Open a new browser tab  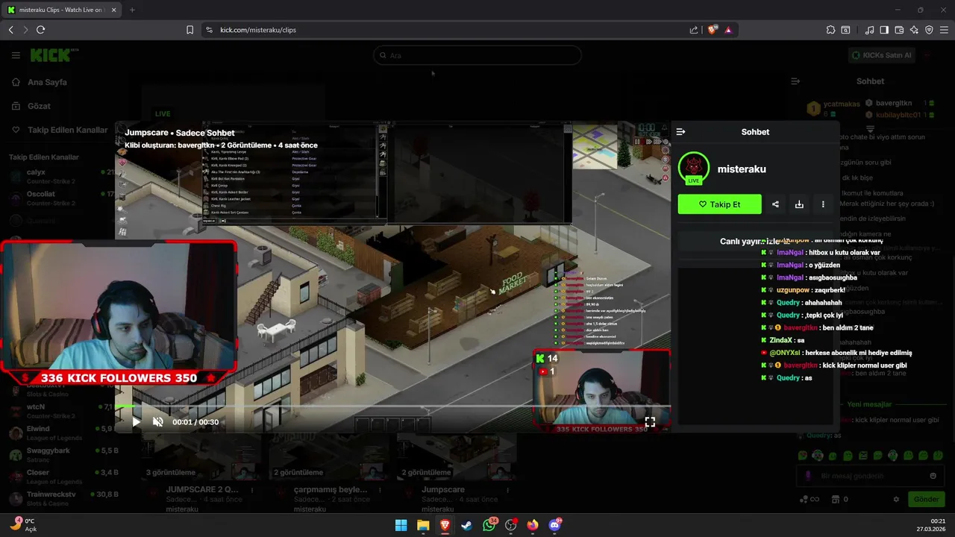point(132,10)
